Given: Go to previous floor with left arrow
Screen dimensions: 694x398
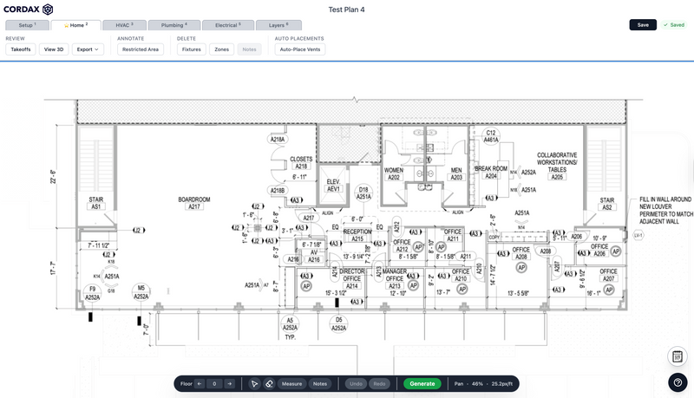Looking at the screenshot, I should 200,383.
